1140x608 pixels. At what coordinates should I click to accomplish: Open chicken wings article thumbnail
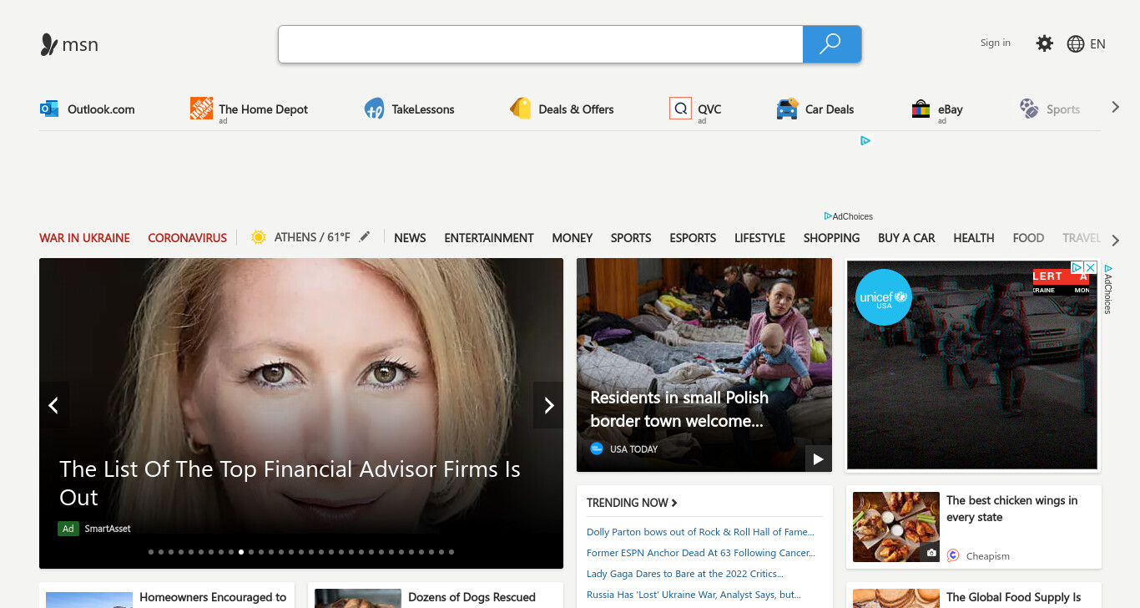click(896, 527)
